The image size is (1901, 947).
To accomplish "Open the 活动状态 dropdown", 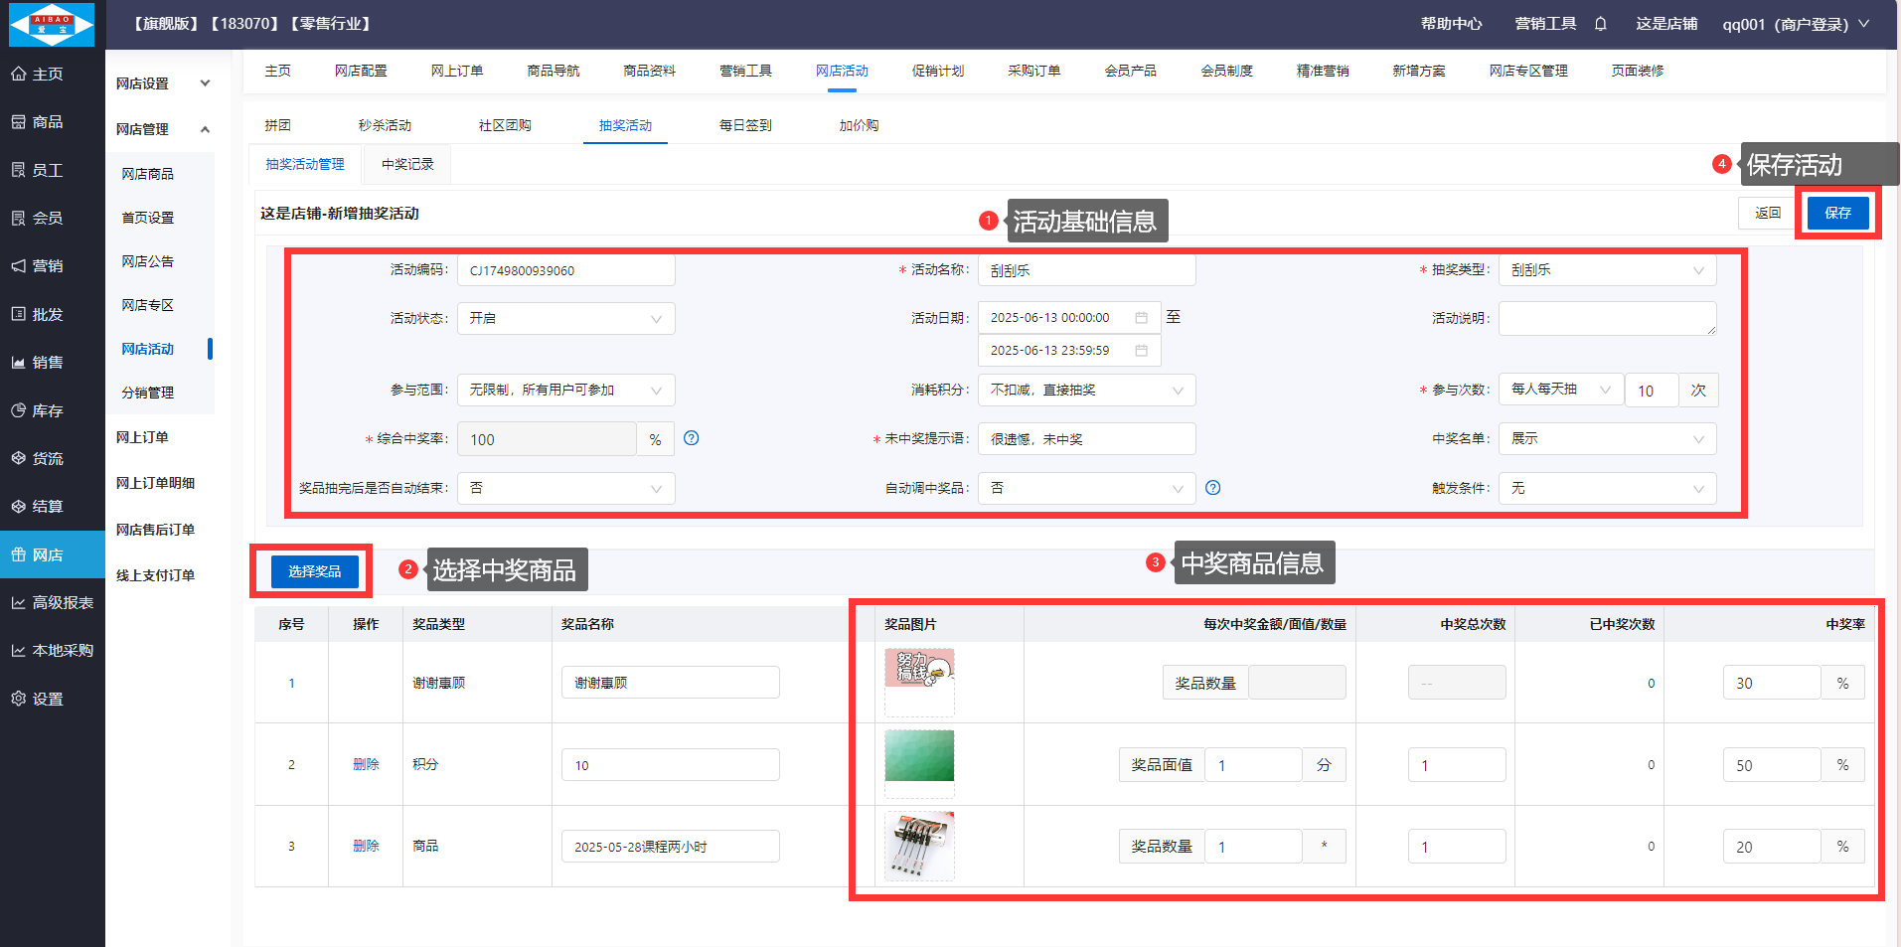I will pyautogui.click(x=565, y=319).
